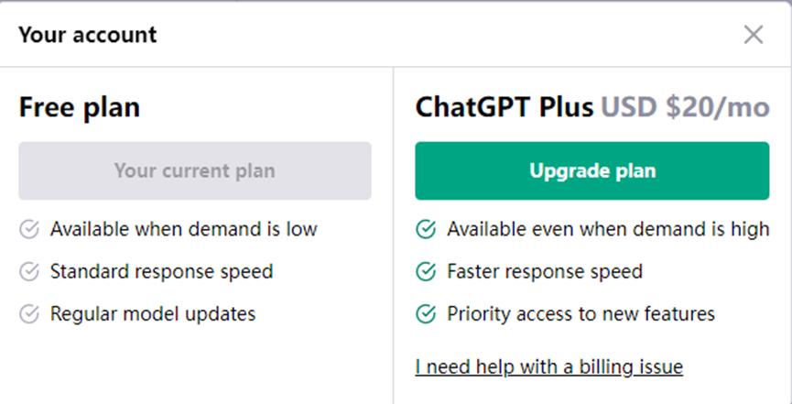Click the Priority access to new features text
Screen dimensions: 792x404
[580, 314]
